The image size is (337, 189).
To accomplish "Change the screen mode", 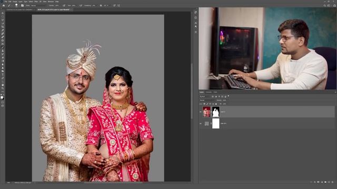I will pyautogui.click(x=3, y=106).
